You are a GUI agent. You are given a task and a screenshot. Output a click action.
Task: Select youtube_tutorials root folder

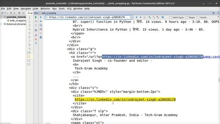pos(15,17)
